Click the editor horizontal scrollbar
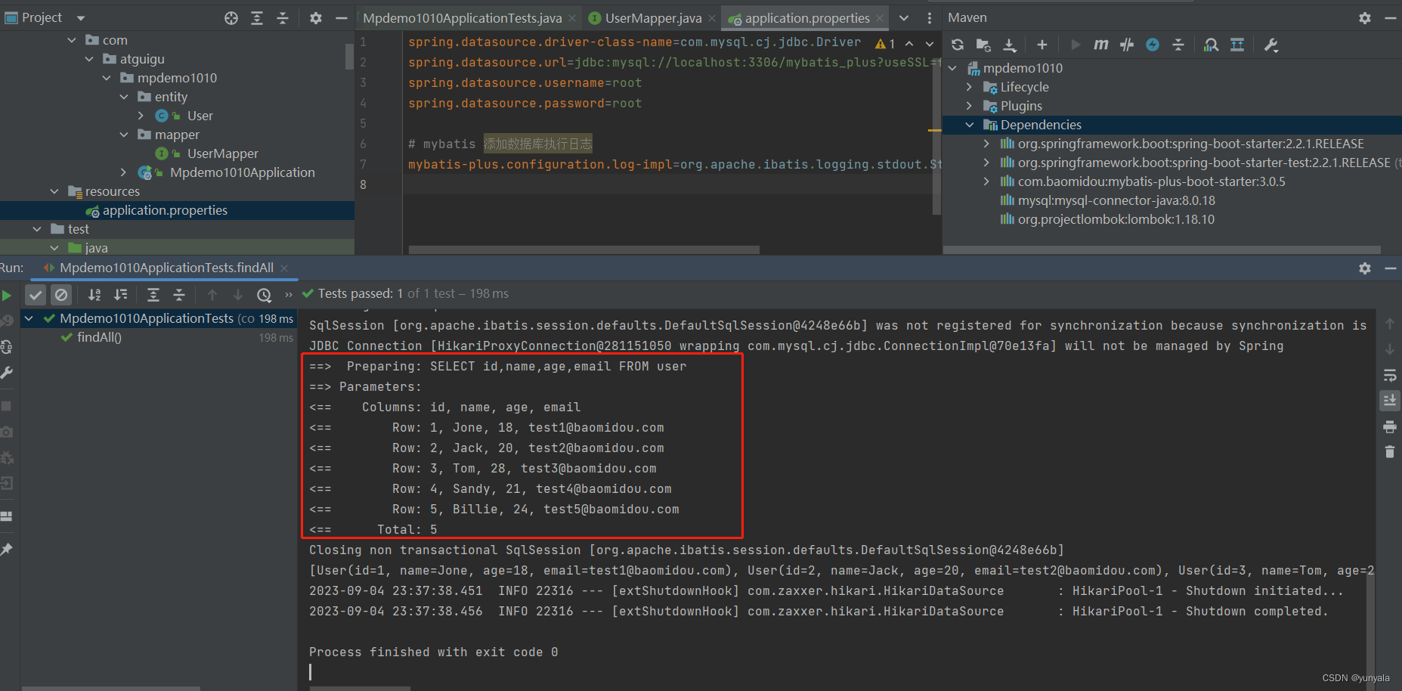Viewport: 1402px width, 691px height. 584,249
